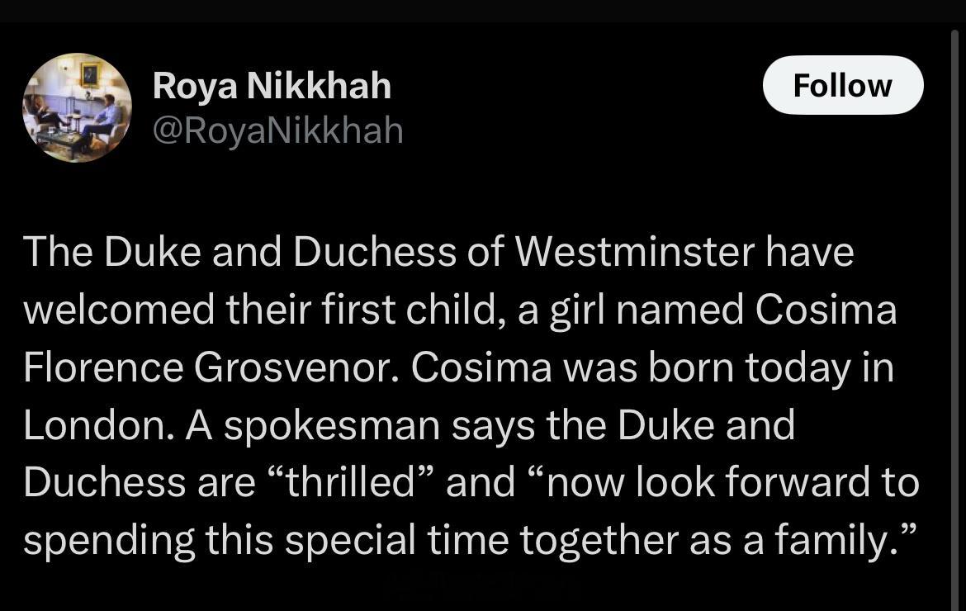Click the first word "The" of the tweet

[x=57, y=252]
